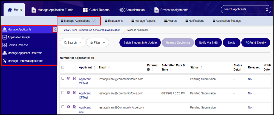274x115 pixels.
Task: Click the Manage Applicants breadcrumb text
Action: [137, 30]
